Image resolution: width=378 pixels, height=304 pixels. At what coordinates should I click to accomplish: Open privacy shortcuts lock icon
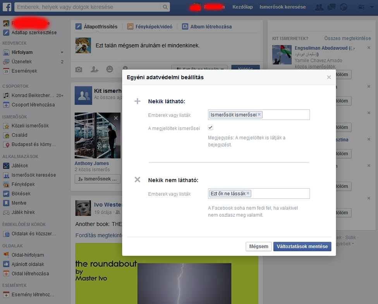(361, 7)
